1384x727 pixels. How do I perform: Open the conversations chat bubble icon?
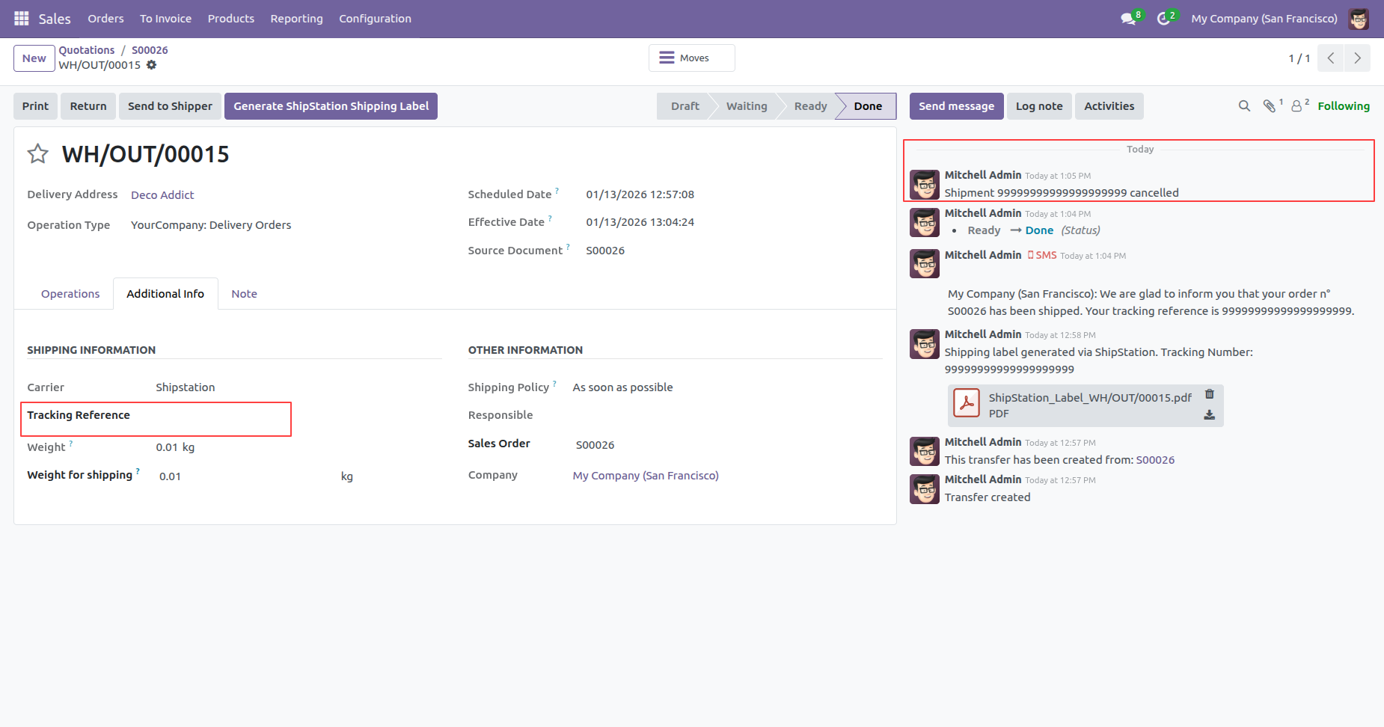coord(1128,19)
